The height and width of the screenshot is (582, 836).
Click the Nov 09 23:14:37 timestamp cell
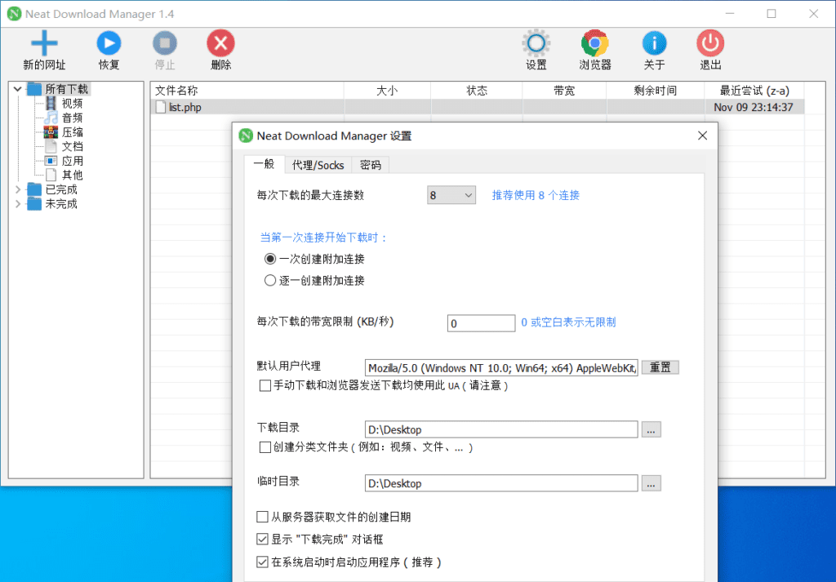tap(754, 107)
